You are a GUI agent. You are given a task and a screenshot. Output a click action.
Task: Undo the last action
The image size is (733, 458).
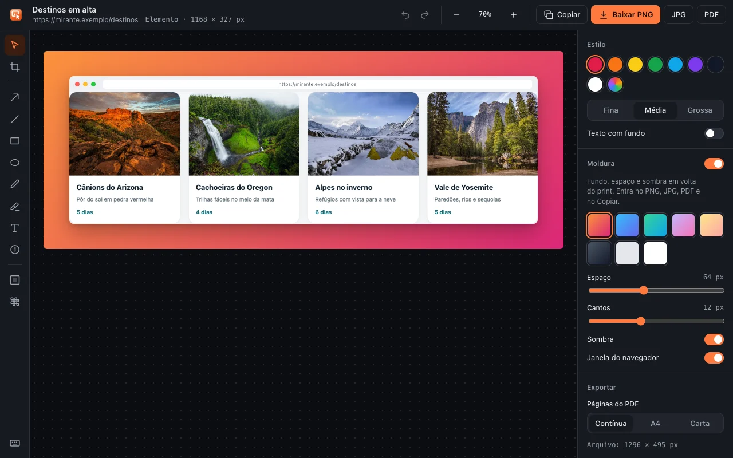[x=405, y=15]
